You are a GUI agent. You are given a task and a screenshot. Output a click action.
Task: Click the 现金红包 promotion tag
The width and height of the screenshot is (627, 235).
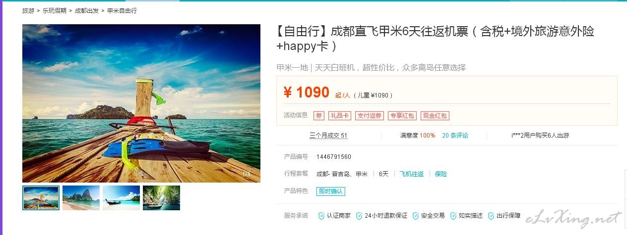[x=435, y=116]
